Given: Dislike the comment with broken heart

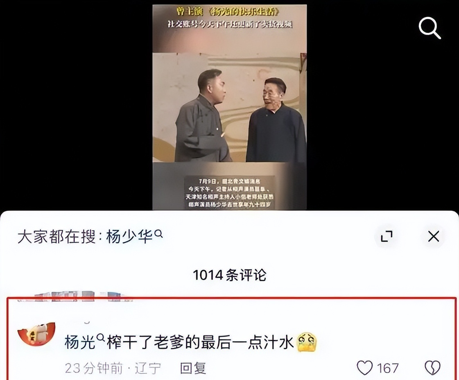Looking at the screenshot, I should [x=432, y=368].
